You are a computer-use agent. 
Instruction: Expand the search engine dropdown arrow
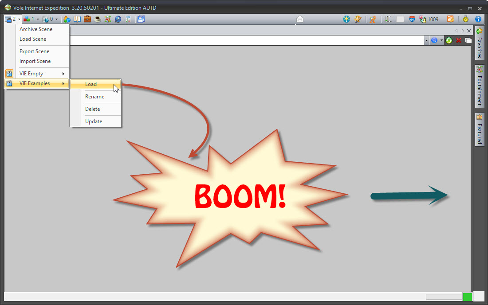pyautogui.click(x=441, y=40)
